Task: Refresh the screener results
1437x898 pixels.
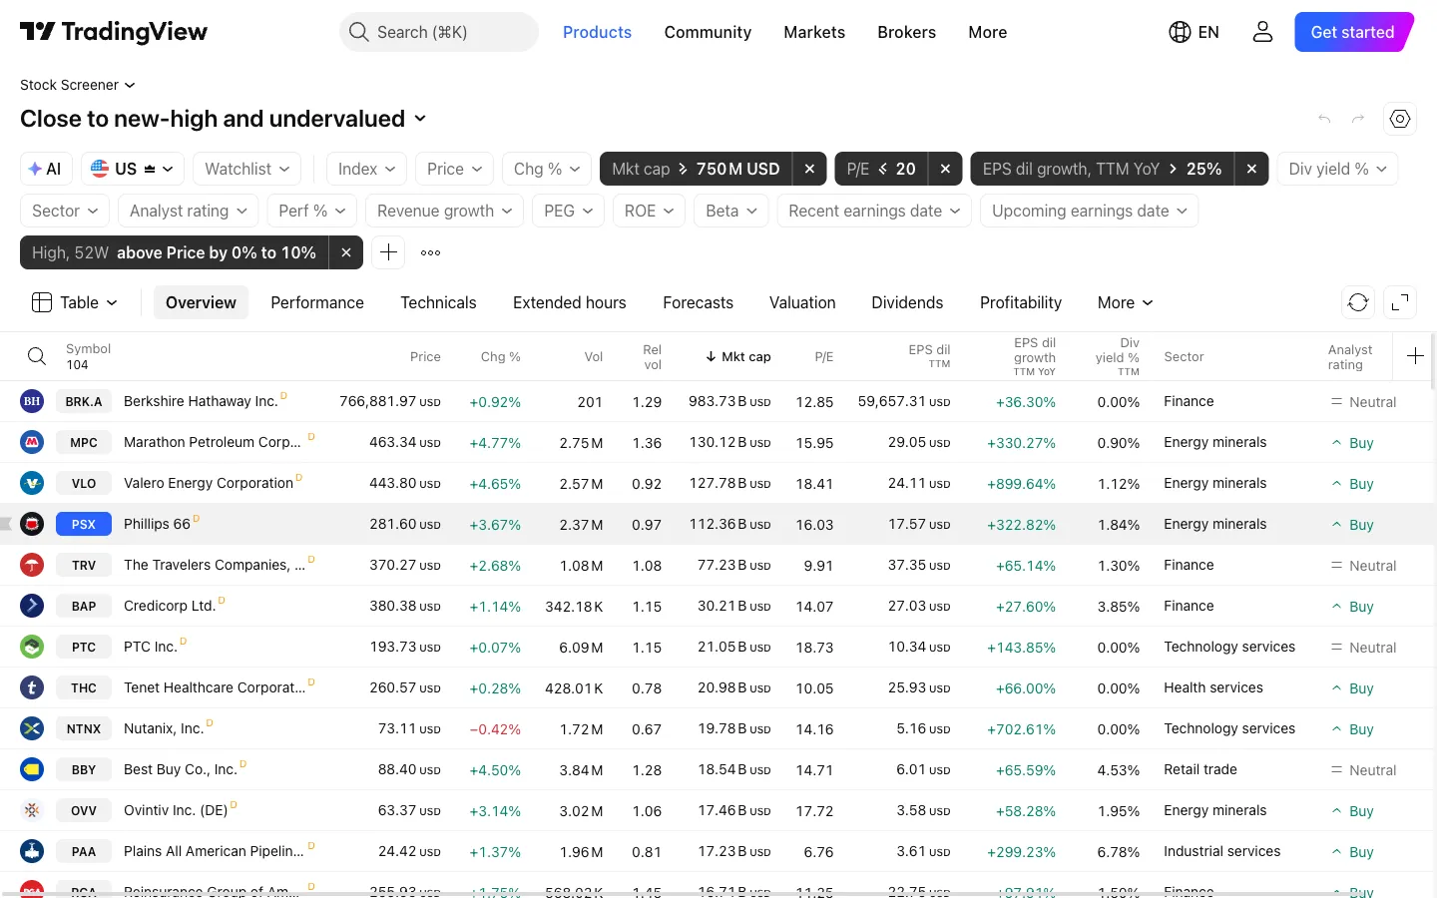Action: point(1357,302)
